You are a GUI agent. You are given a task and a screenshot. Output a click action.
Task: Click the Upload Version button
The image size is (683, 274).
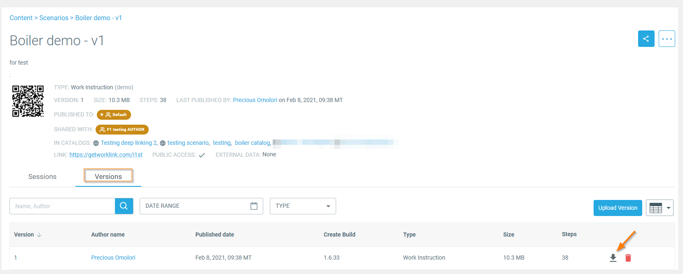coord(618,208)
